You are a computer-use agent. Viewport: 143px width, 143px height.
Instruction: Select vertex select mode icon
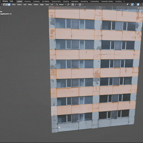coord(4,5)
